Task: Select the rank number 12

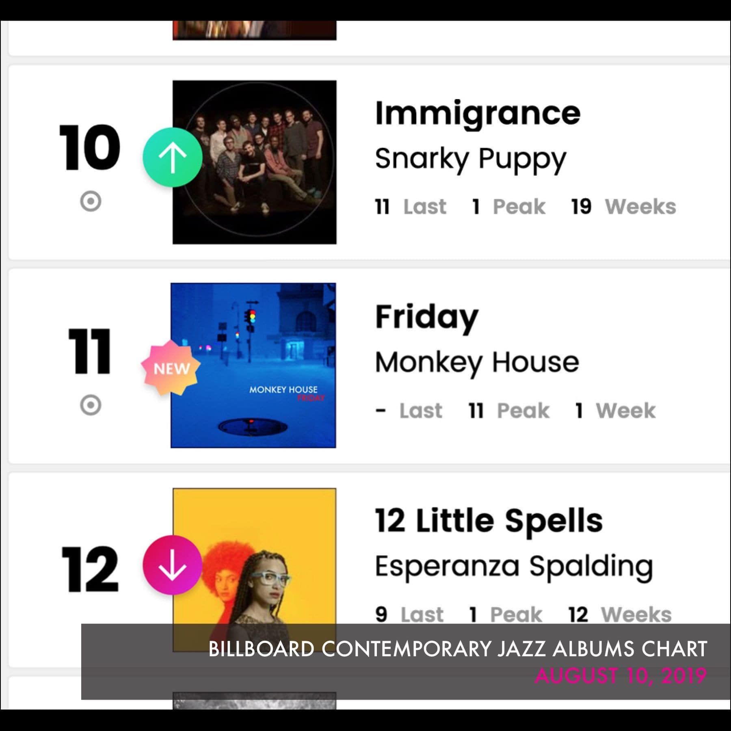Action: tap(90, 569)
